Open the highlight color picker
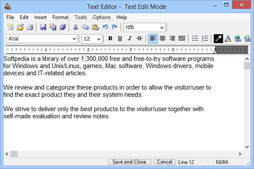Screen dimensions: 254x169 click(x=218, y=38)
